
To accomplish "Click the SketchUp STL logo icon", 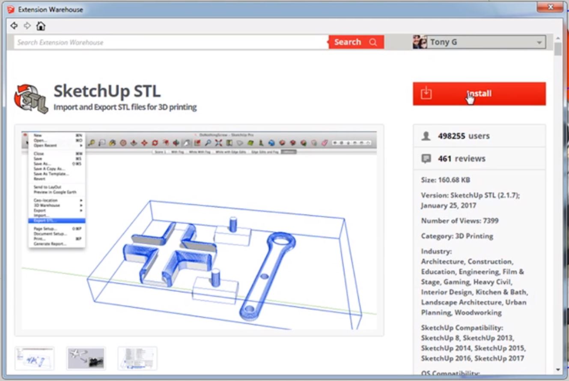I will click(x=31, y=99).
